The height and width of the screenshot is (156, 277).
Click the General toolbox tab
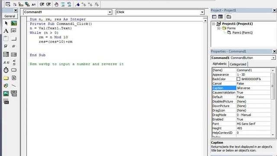point(10,16)
